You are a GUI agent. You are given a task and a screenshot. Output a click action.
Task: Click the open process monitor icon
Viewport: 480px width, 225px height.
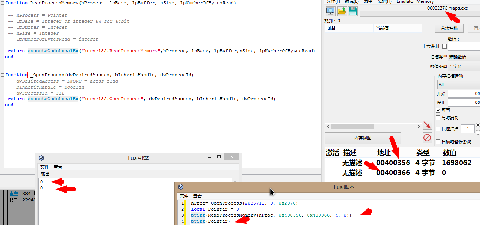click(331, 11)
